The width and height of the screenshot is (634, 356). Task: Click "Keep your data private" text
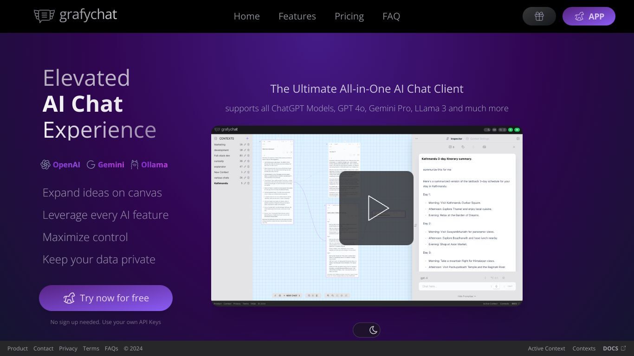coord(99,260)
